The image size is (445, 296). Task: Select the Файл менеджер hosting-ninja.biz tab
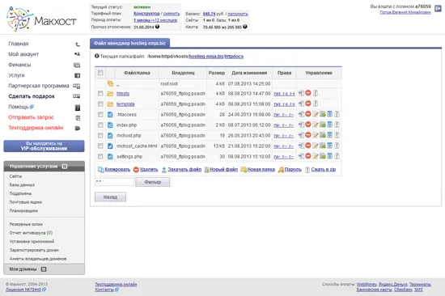129,43
